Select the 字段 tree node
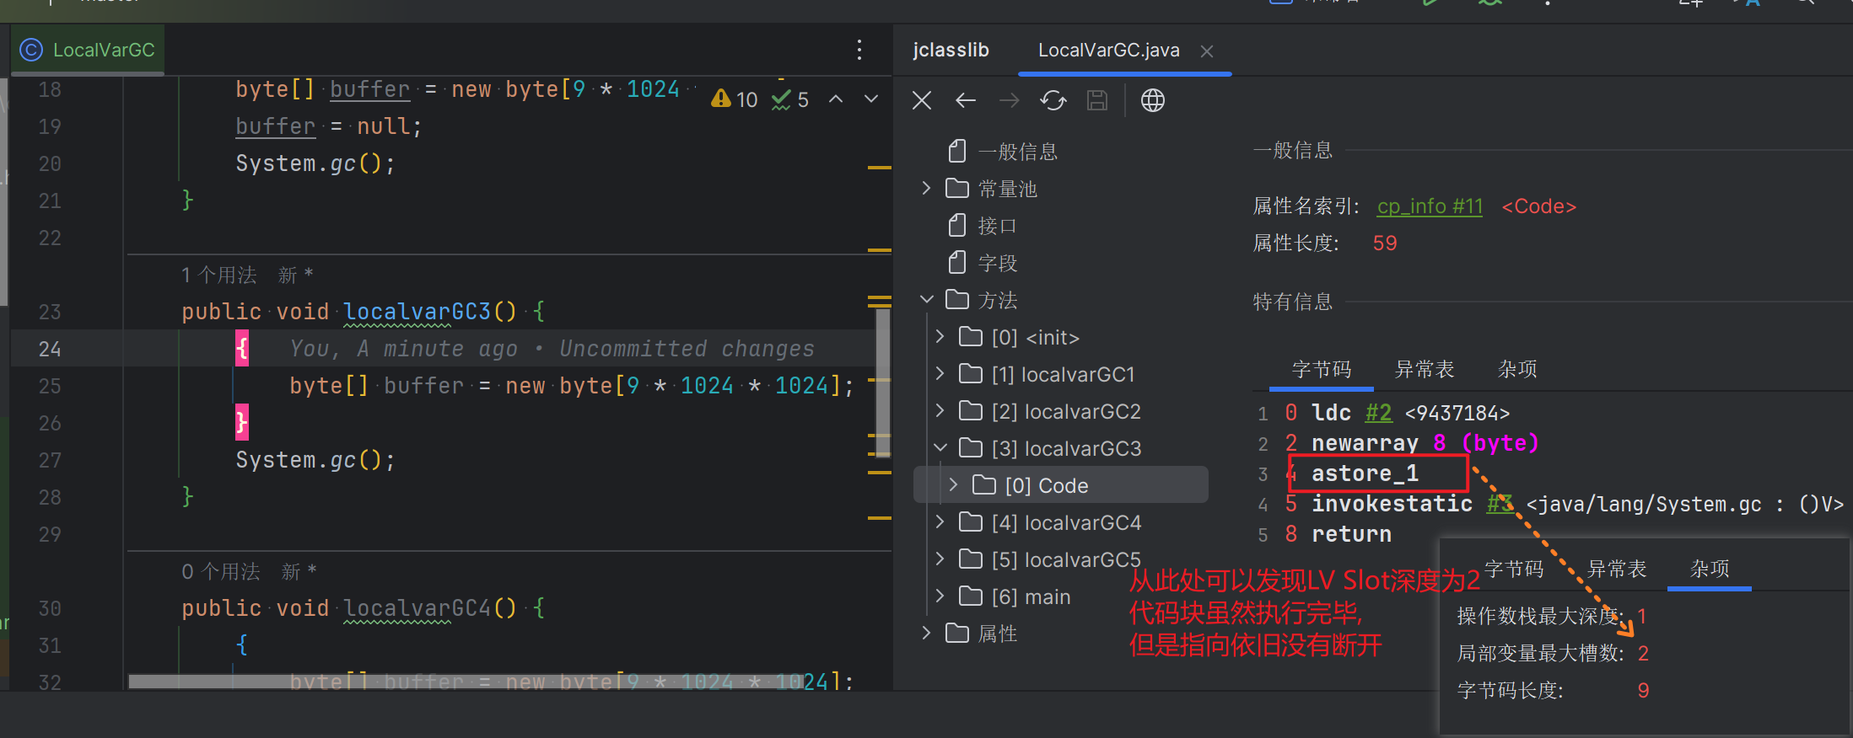Viewport: 1853px width, 738px height. click(983, 263)
